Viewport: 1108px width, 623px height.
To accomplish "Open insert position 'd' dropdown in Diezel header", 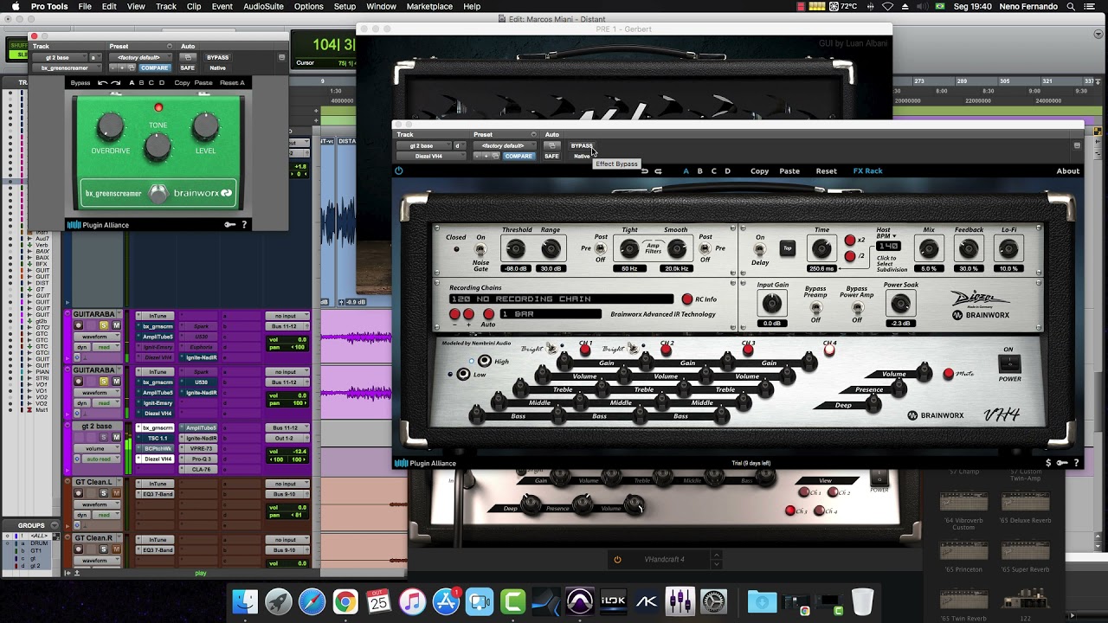I will click(x=461, y=145).
